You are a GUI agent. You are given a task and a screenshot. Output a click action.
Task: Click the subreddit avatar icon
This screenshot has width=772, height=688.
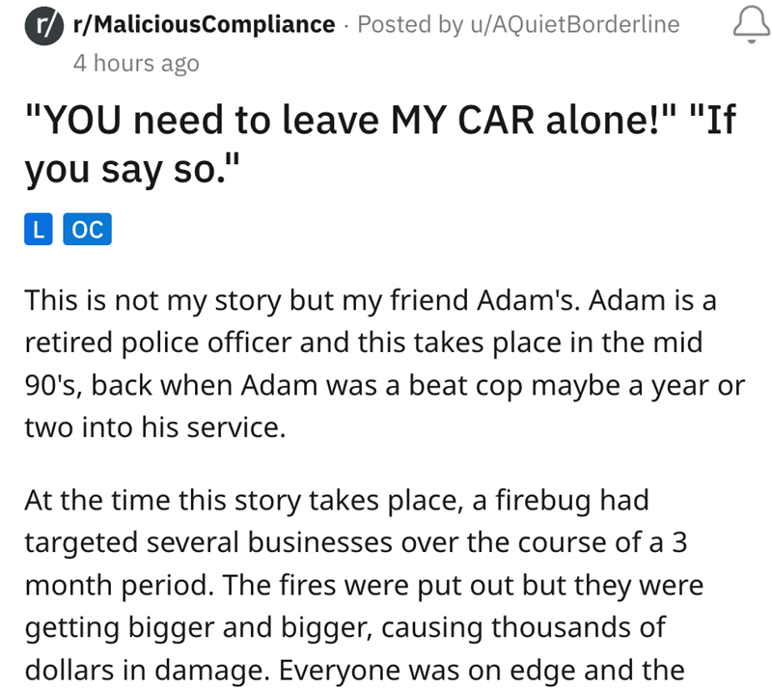[x=42, y=25]
